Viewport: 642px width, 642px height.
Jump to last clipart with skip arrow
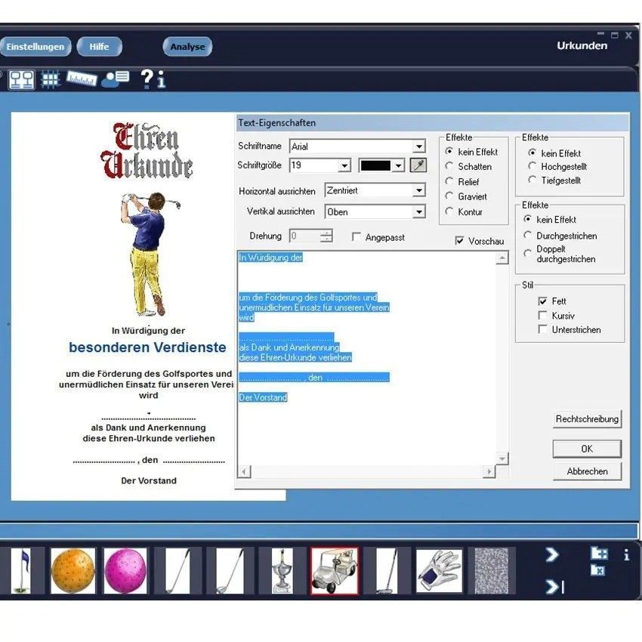coord(554,586)
